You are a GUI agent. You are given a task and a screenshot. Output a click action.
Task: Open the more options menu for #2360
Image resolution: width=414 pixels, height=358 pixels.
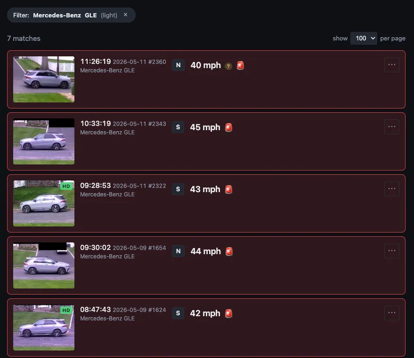coord(392,65)
